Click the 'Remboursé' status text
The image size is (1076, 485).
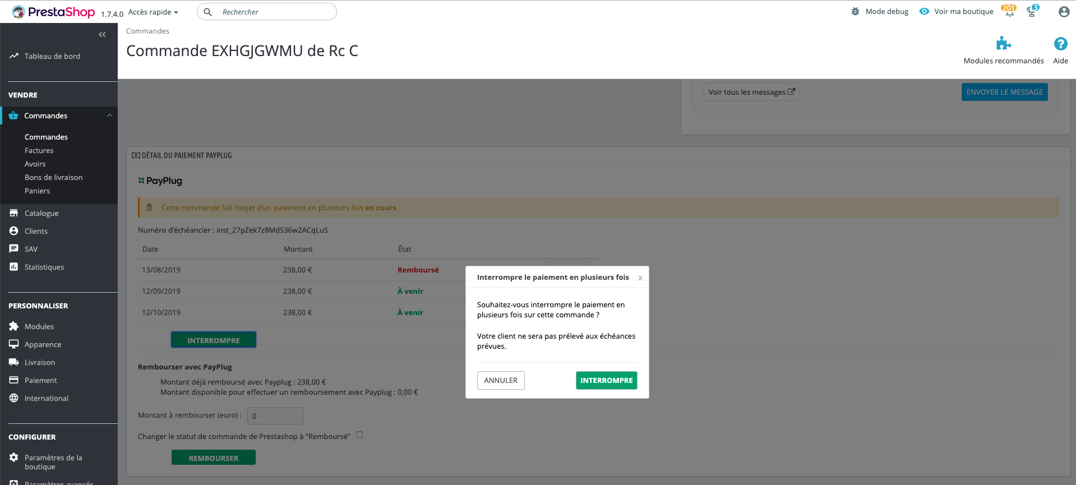[418, 270]
